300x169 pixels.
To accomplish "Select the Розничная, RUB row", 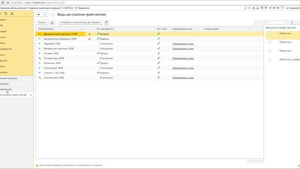I will pyautogui.click(x=150, y=63).
